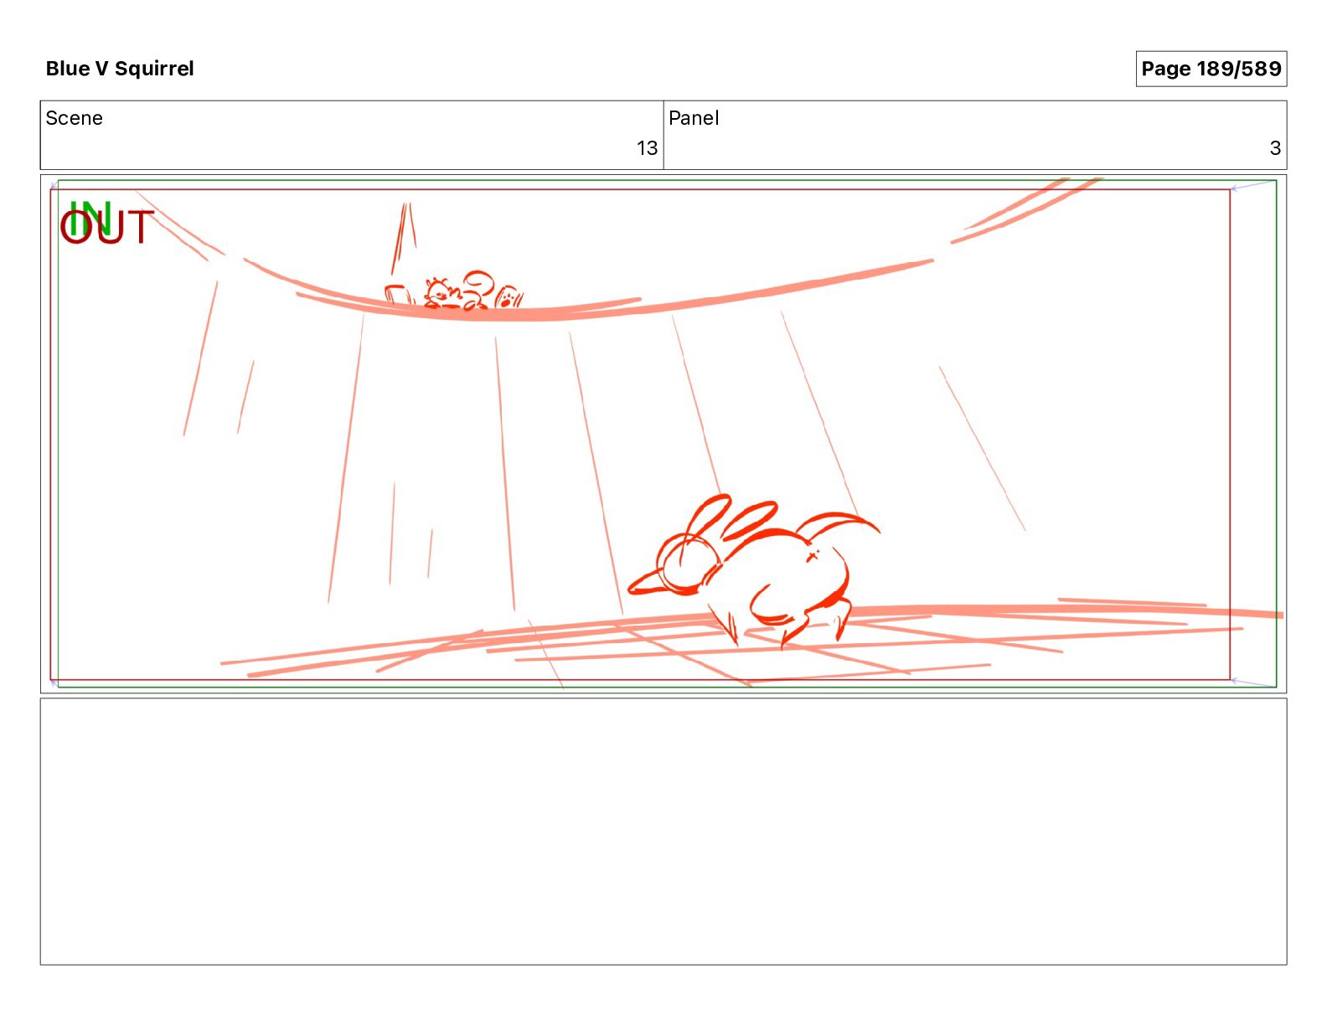Click the 'Page 189/589' page indicator
Screen dimensions: 1327x1025
pos(1211,69)
